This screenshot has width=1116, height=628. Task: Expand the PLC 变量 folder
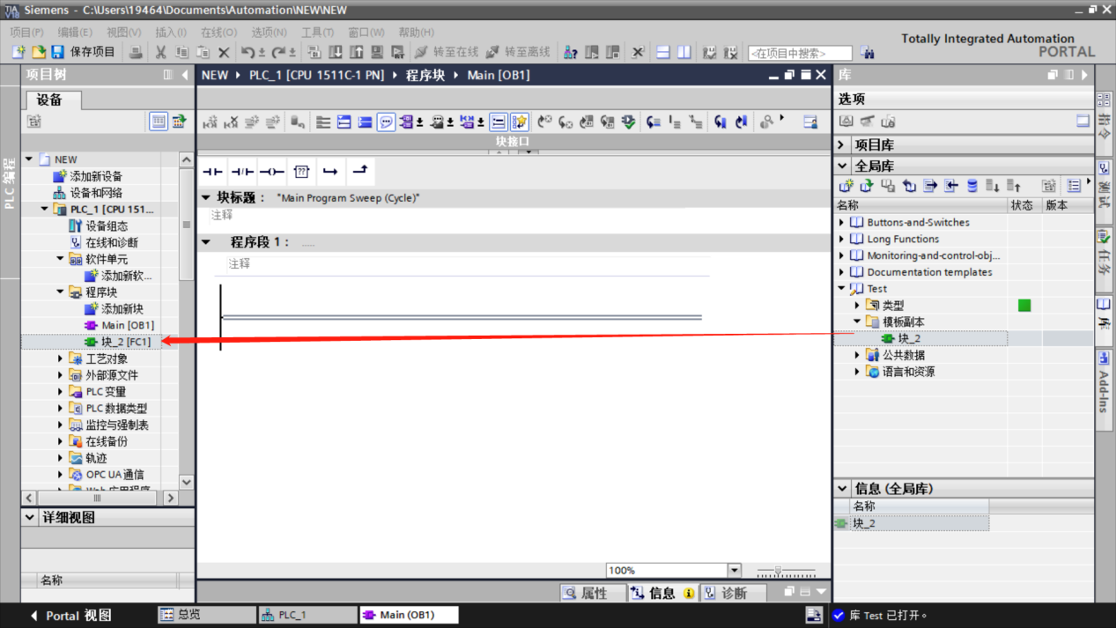point(61,392)
